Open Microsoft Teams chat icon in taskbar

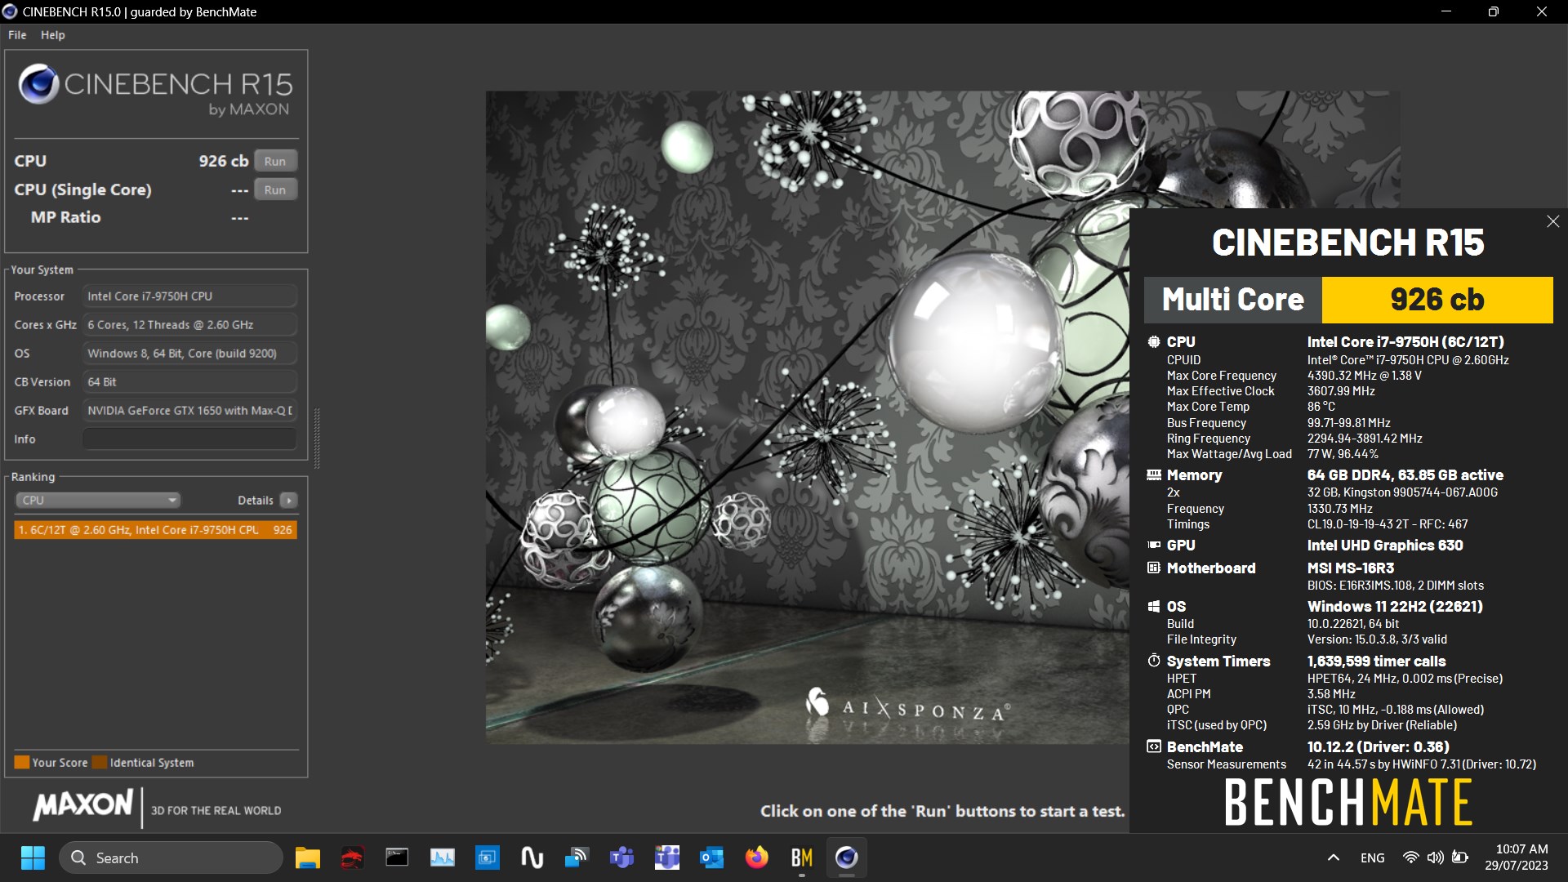coord(621,857)
